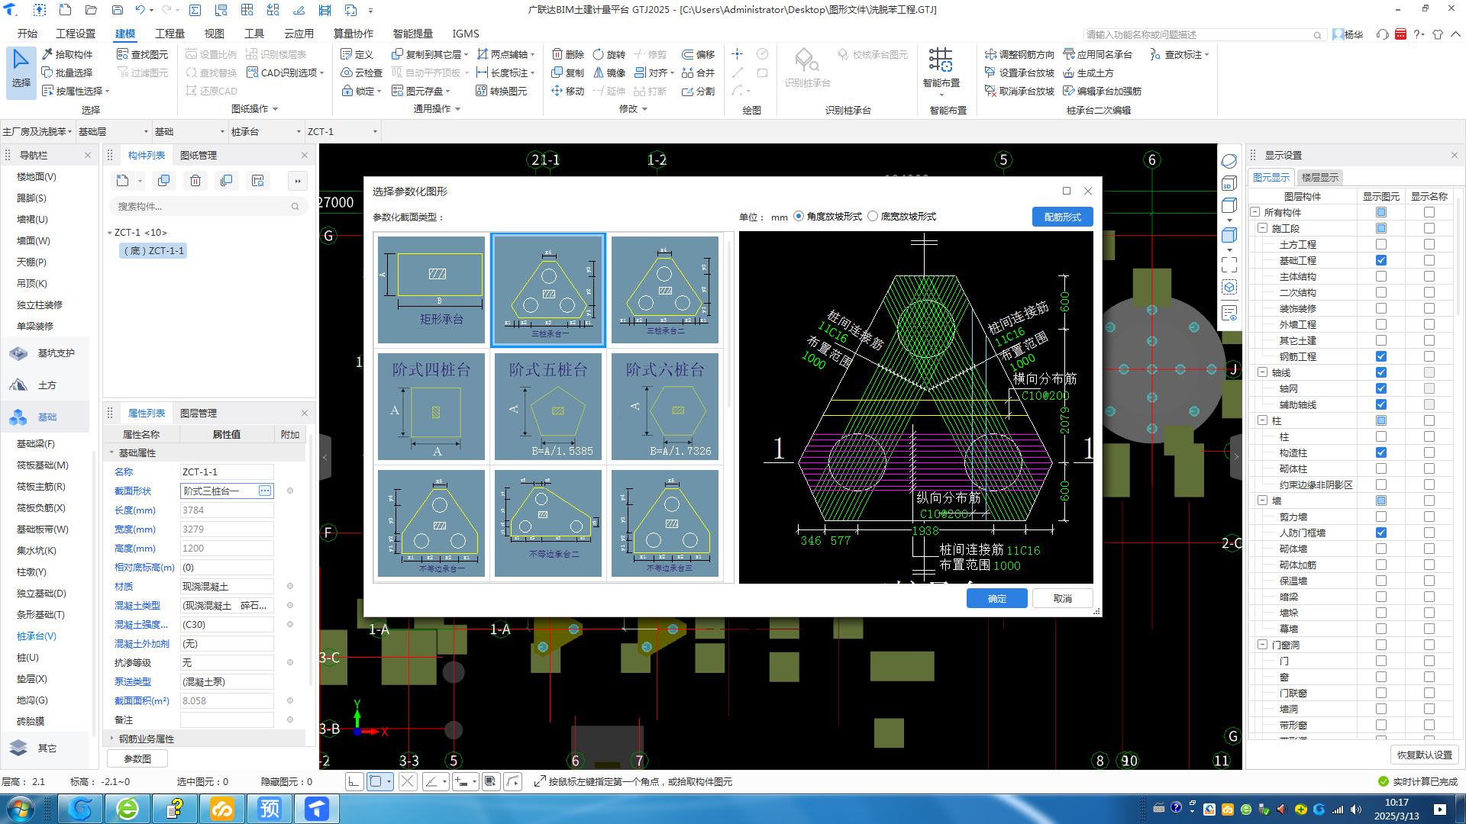Click 设置承台放坡 tool
This screenshot has width=1466, height=824.
click(1019, 72)
